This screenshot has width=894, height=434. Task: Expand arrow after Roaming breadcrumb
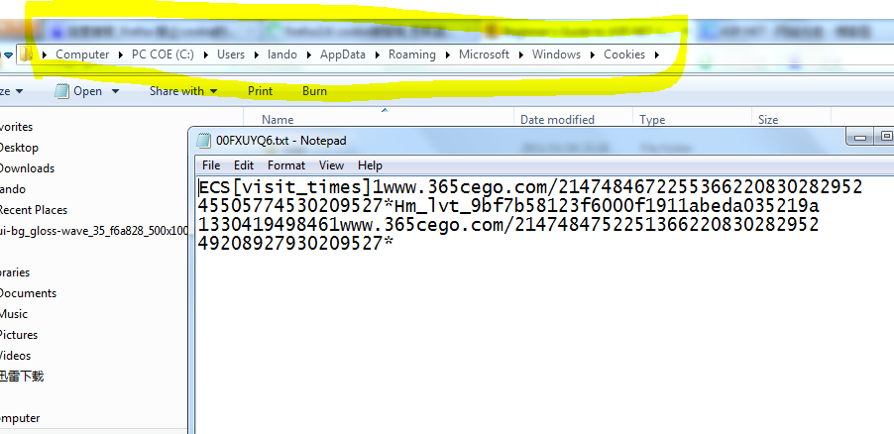(447, 54)
